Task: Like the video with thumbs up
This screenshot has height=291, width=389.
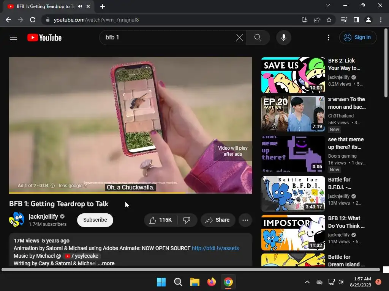Action: click(x=160, y=220)
